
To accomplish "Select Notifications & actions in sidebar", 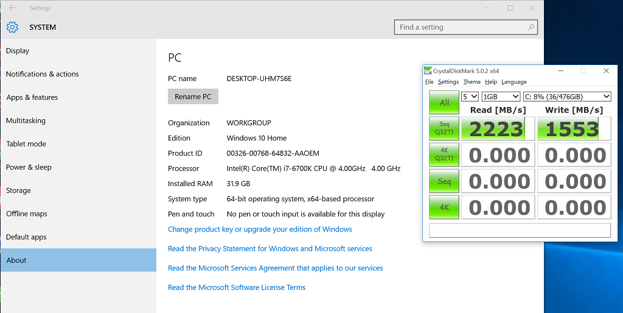I will pos(78,74).
